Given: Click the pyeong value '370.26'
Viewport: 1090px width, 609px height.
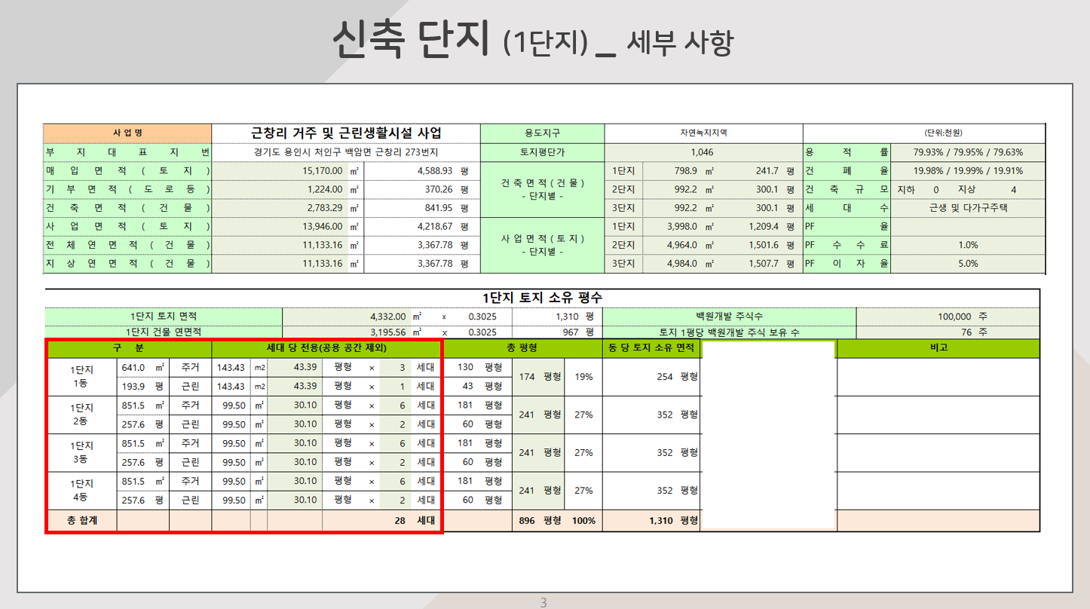Looking at the screenshot, I should point(439,189).
